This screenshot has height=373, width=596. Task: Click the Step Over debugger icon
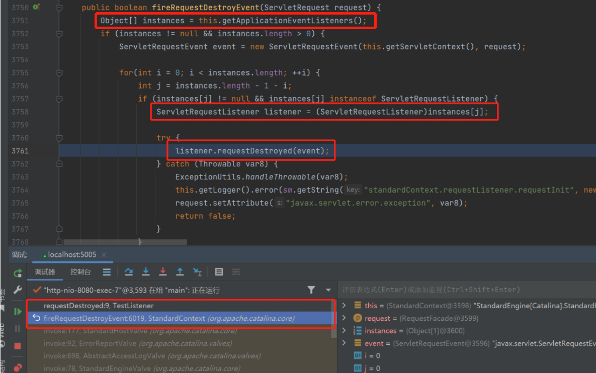coord(129,272)
